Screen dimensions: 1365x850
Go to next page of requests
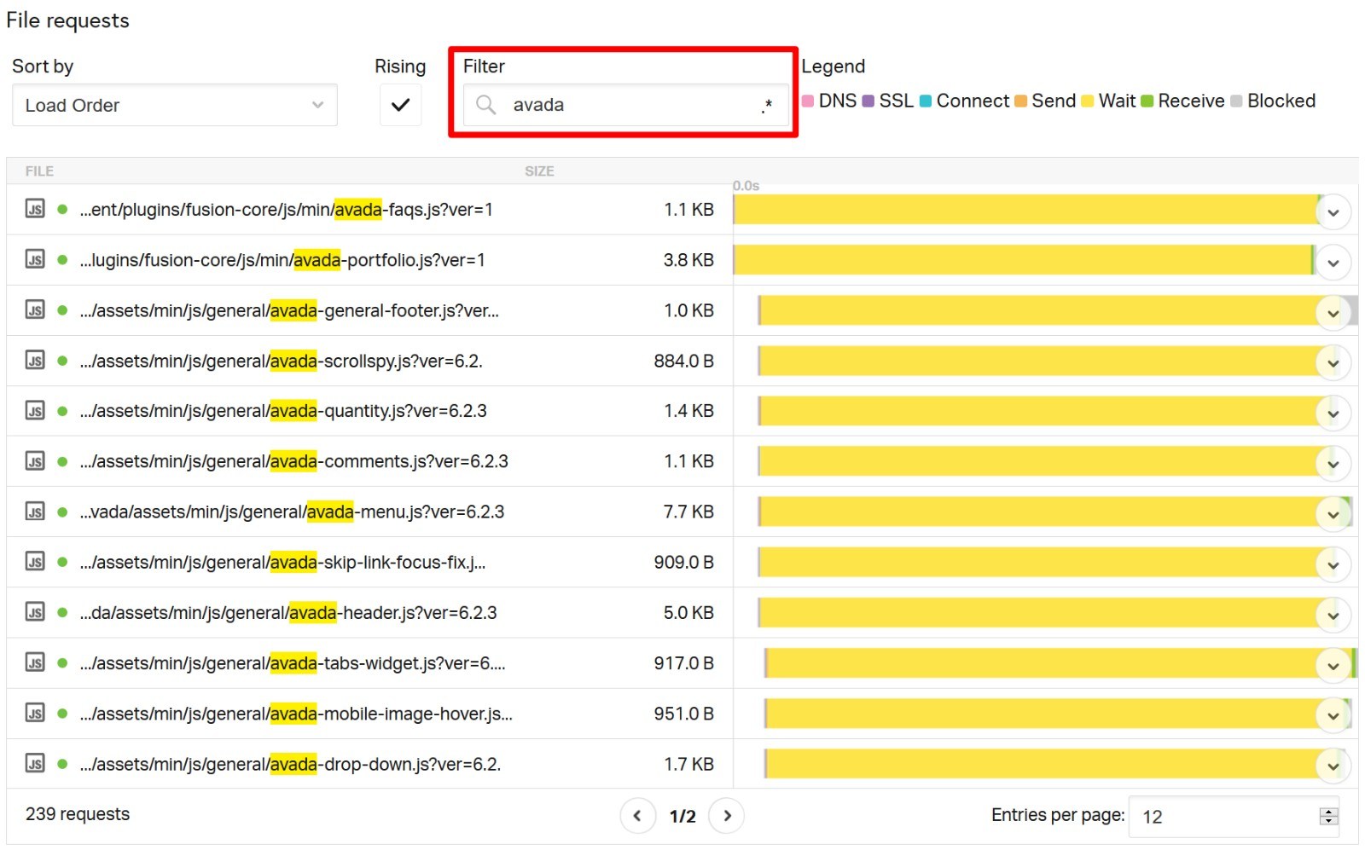(727, 815)
